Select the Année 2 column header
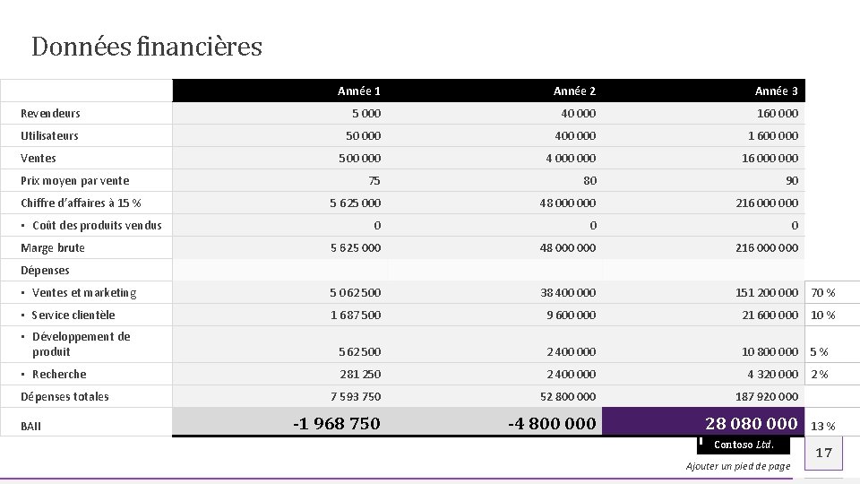Screen dimensions: 860x484 [x=574, y=91]
